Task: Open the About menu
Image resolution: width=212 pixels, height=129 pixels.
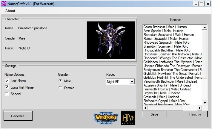Action: point(10,11)
